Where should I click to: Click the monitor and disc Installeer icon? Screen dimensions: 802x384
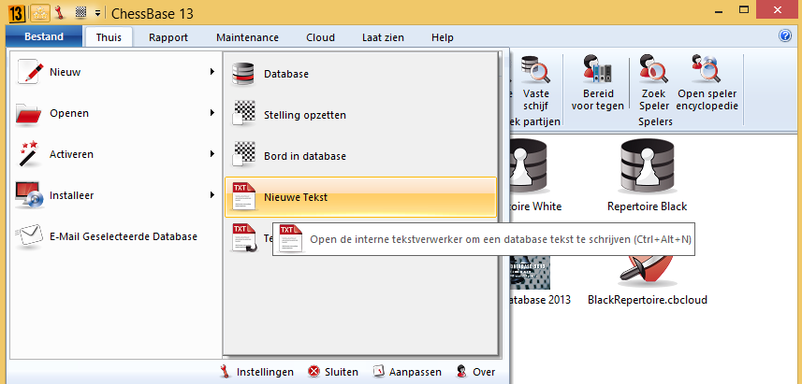point(30,195)
